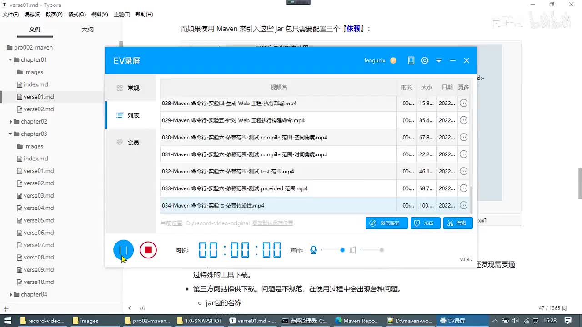Screen dimensions: 582x327
Task: Click the EV录屏 list vertical scrollbar
Action: 471,200
